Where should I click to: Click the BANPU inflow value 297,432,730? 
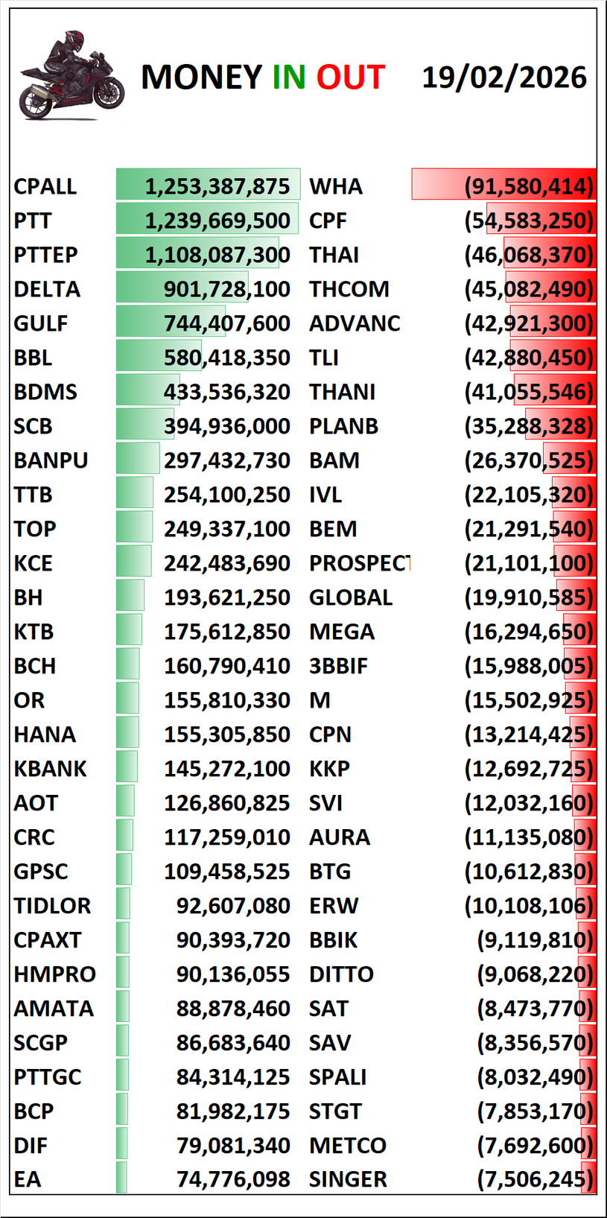(227, 460)
